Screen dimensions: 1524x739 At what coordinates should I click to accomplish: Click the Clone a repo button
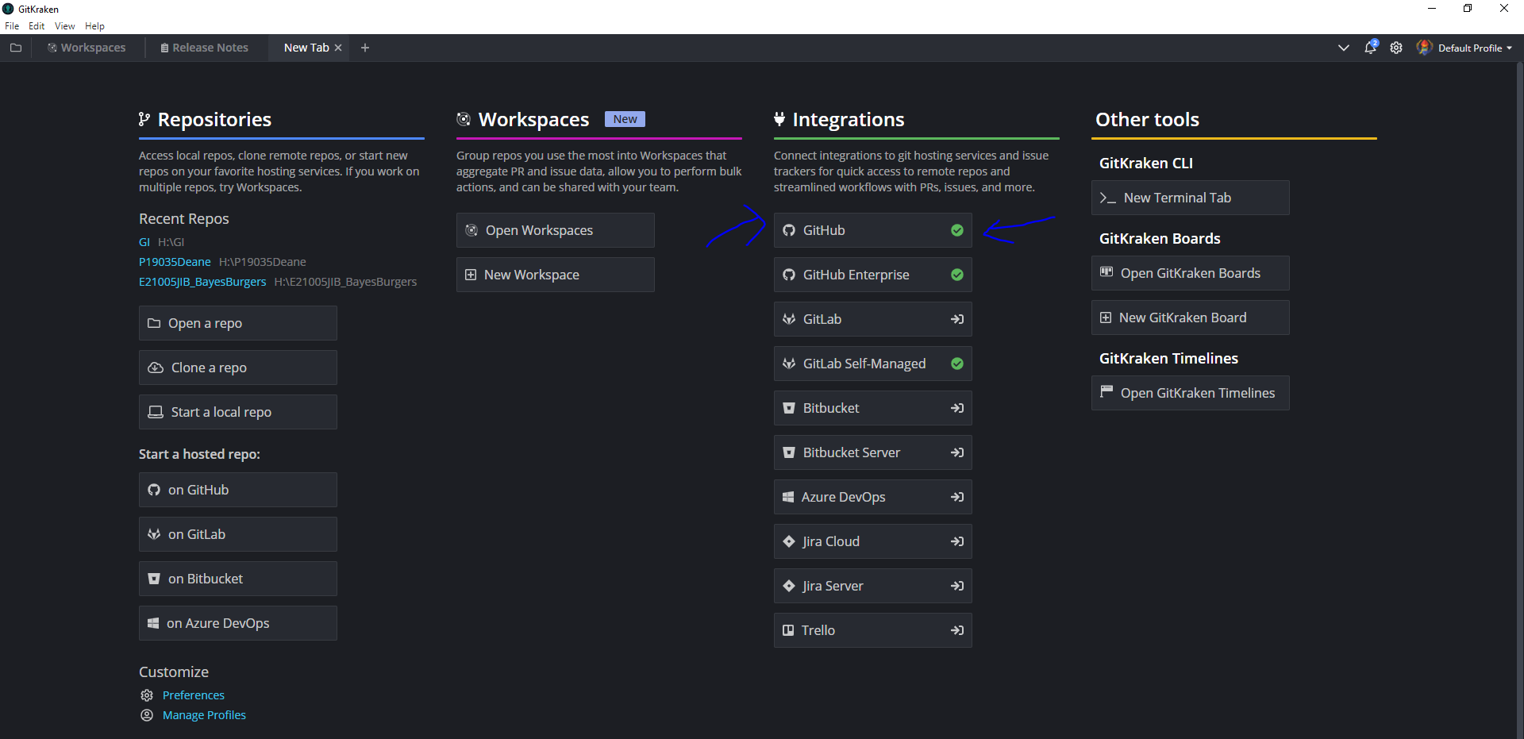(238, 368)
